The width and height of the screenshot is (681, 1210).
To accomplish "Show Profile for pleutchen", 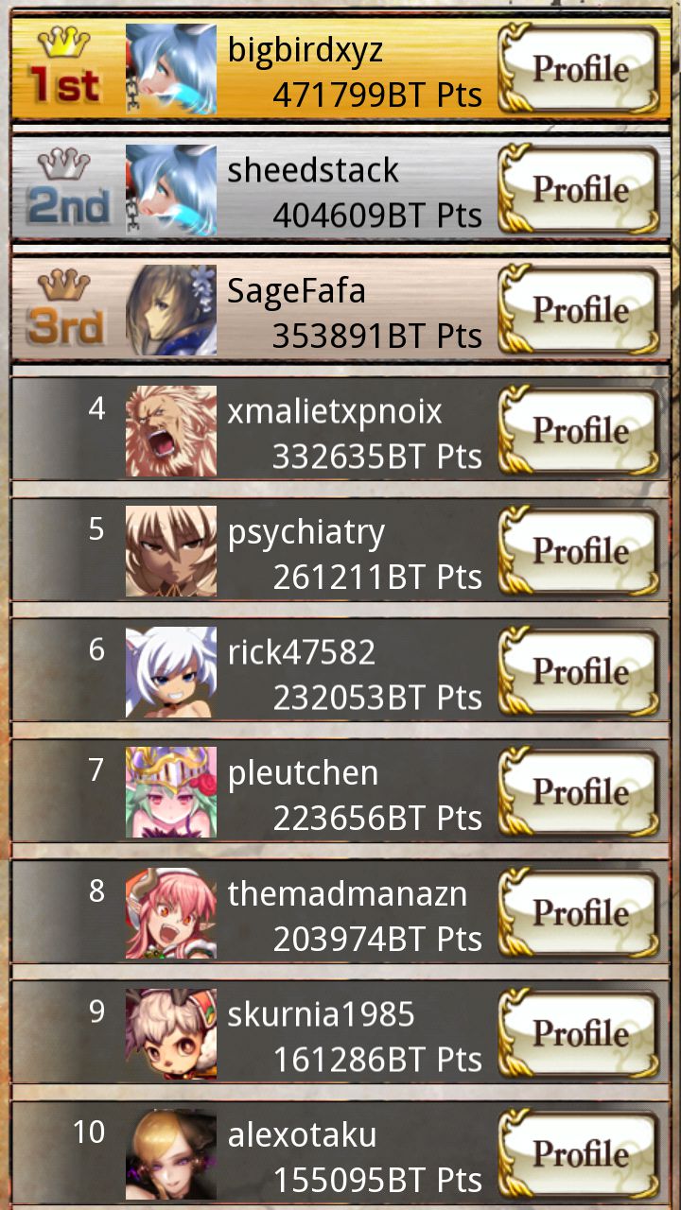I will pos(579,792).
